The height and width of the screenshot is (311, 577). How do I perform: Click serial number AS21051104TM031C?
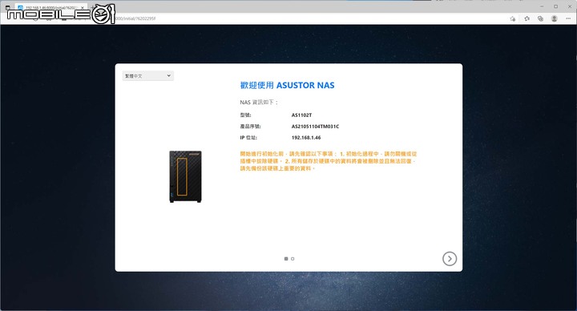pos(316,126)
